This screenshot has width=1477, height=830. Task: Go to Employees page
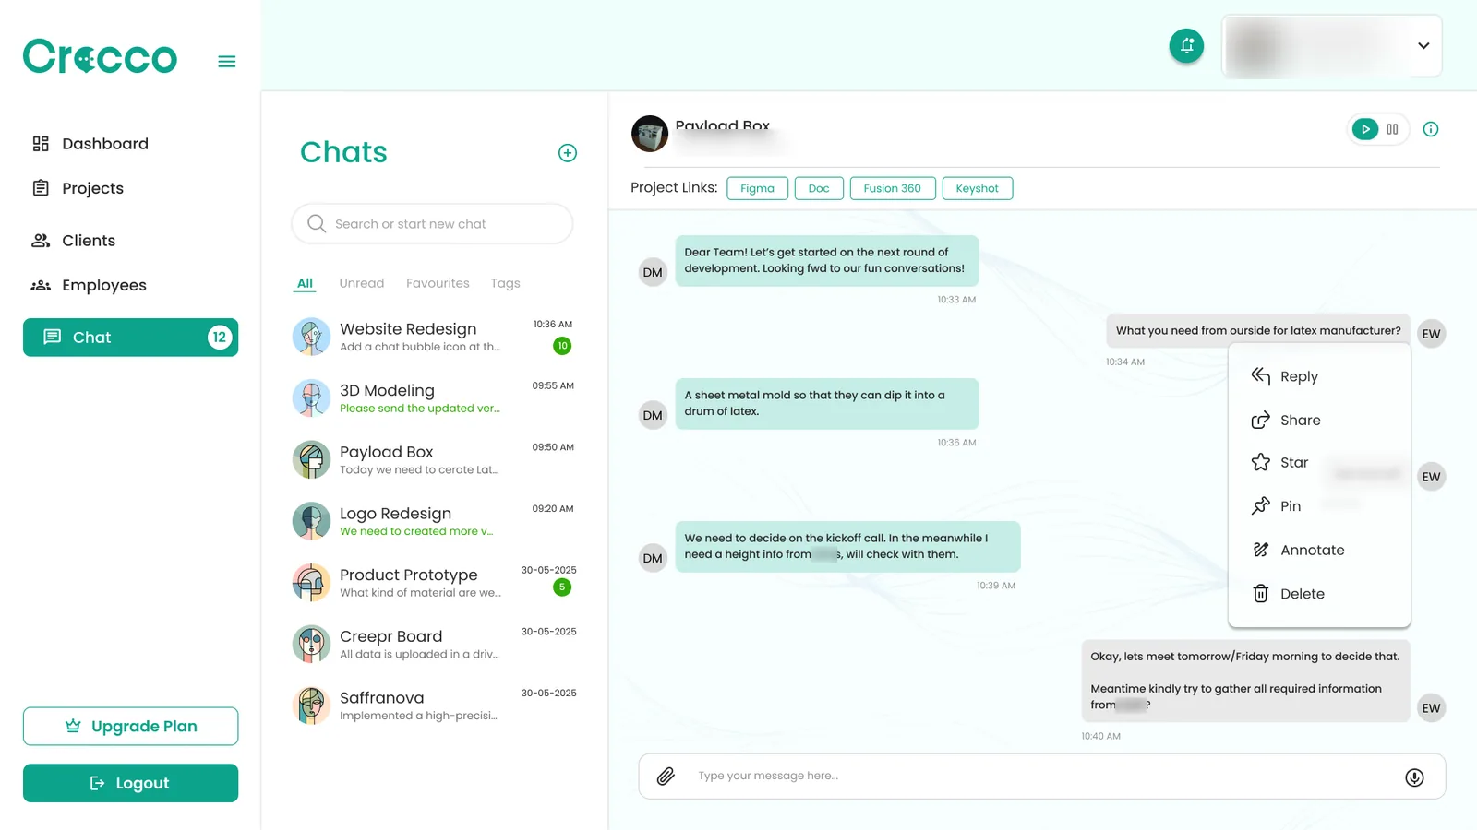point(89,286)
